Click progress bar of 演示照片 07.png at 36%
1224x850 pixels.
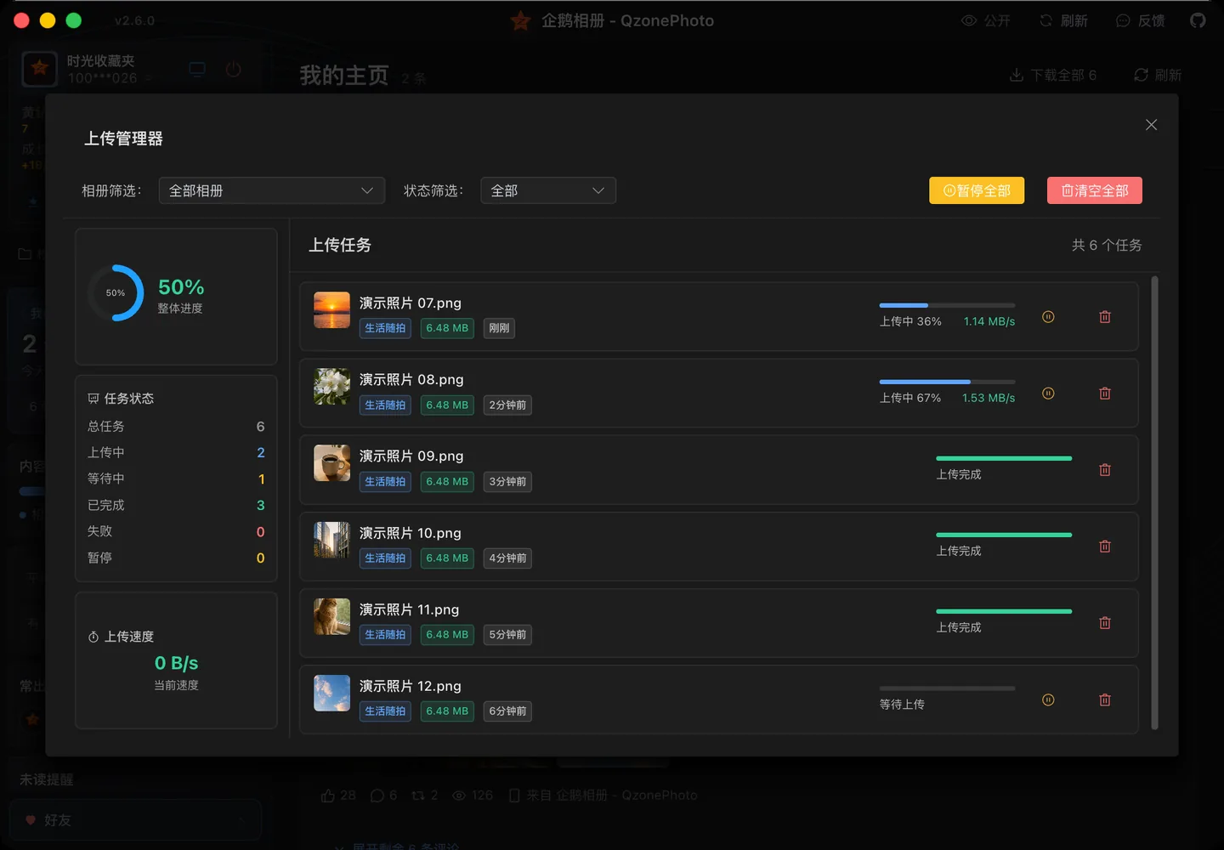click(947, 305)
